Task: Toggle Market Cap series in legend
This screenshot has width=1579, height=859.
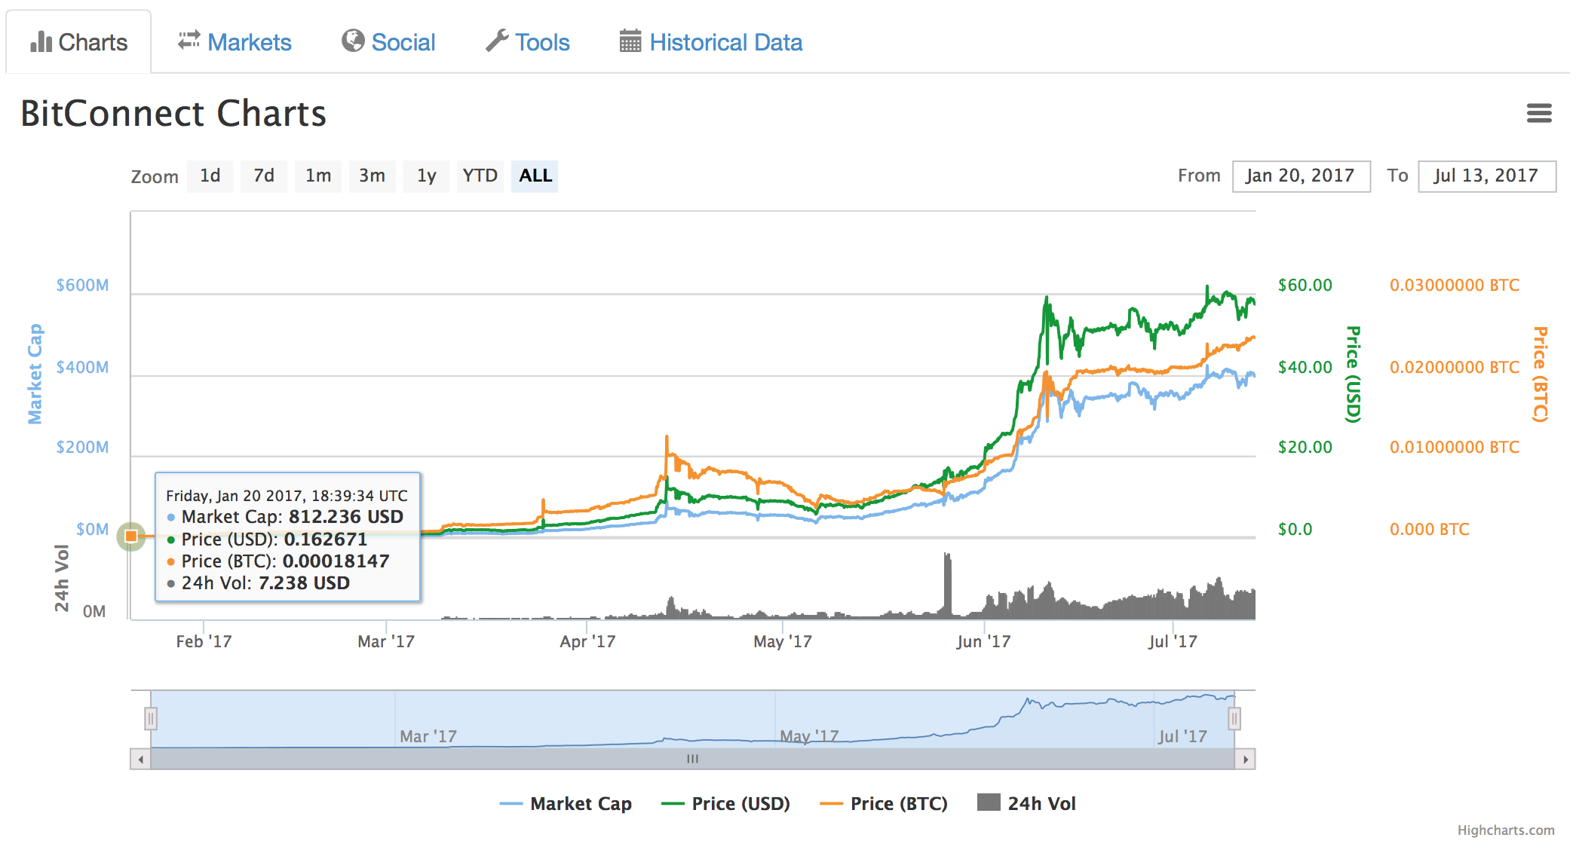Action: 566,804
